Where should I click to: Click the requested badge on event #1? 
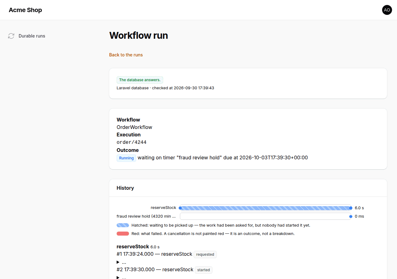[205, 255]
